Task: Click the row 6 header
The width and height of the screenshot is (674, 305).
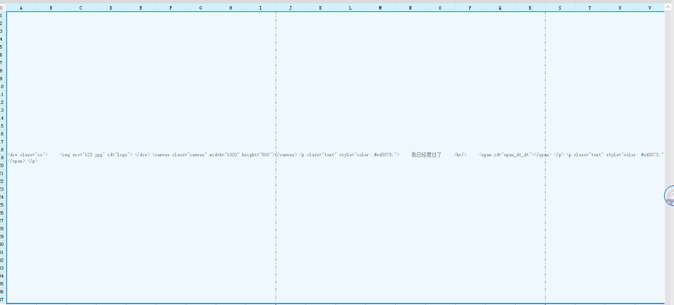Action: pos(3,55)
